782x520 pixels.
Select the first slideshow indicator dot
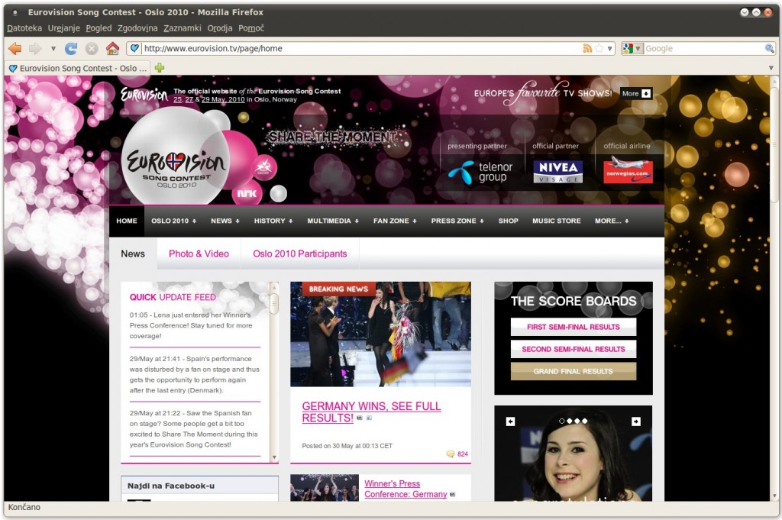pyautogui.click(x=562, y=421)
